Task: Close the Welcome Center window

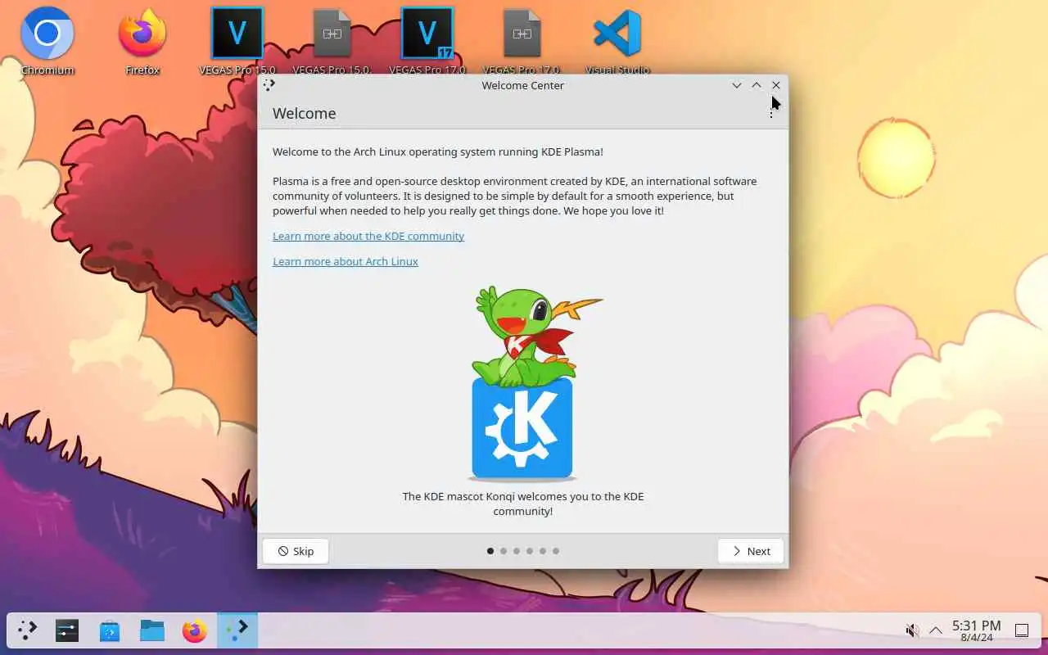Action: pos(776,85)
